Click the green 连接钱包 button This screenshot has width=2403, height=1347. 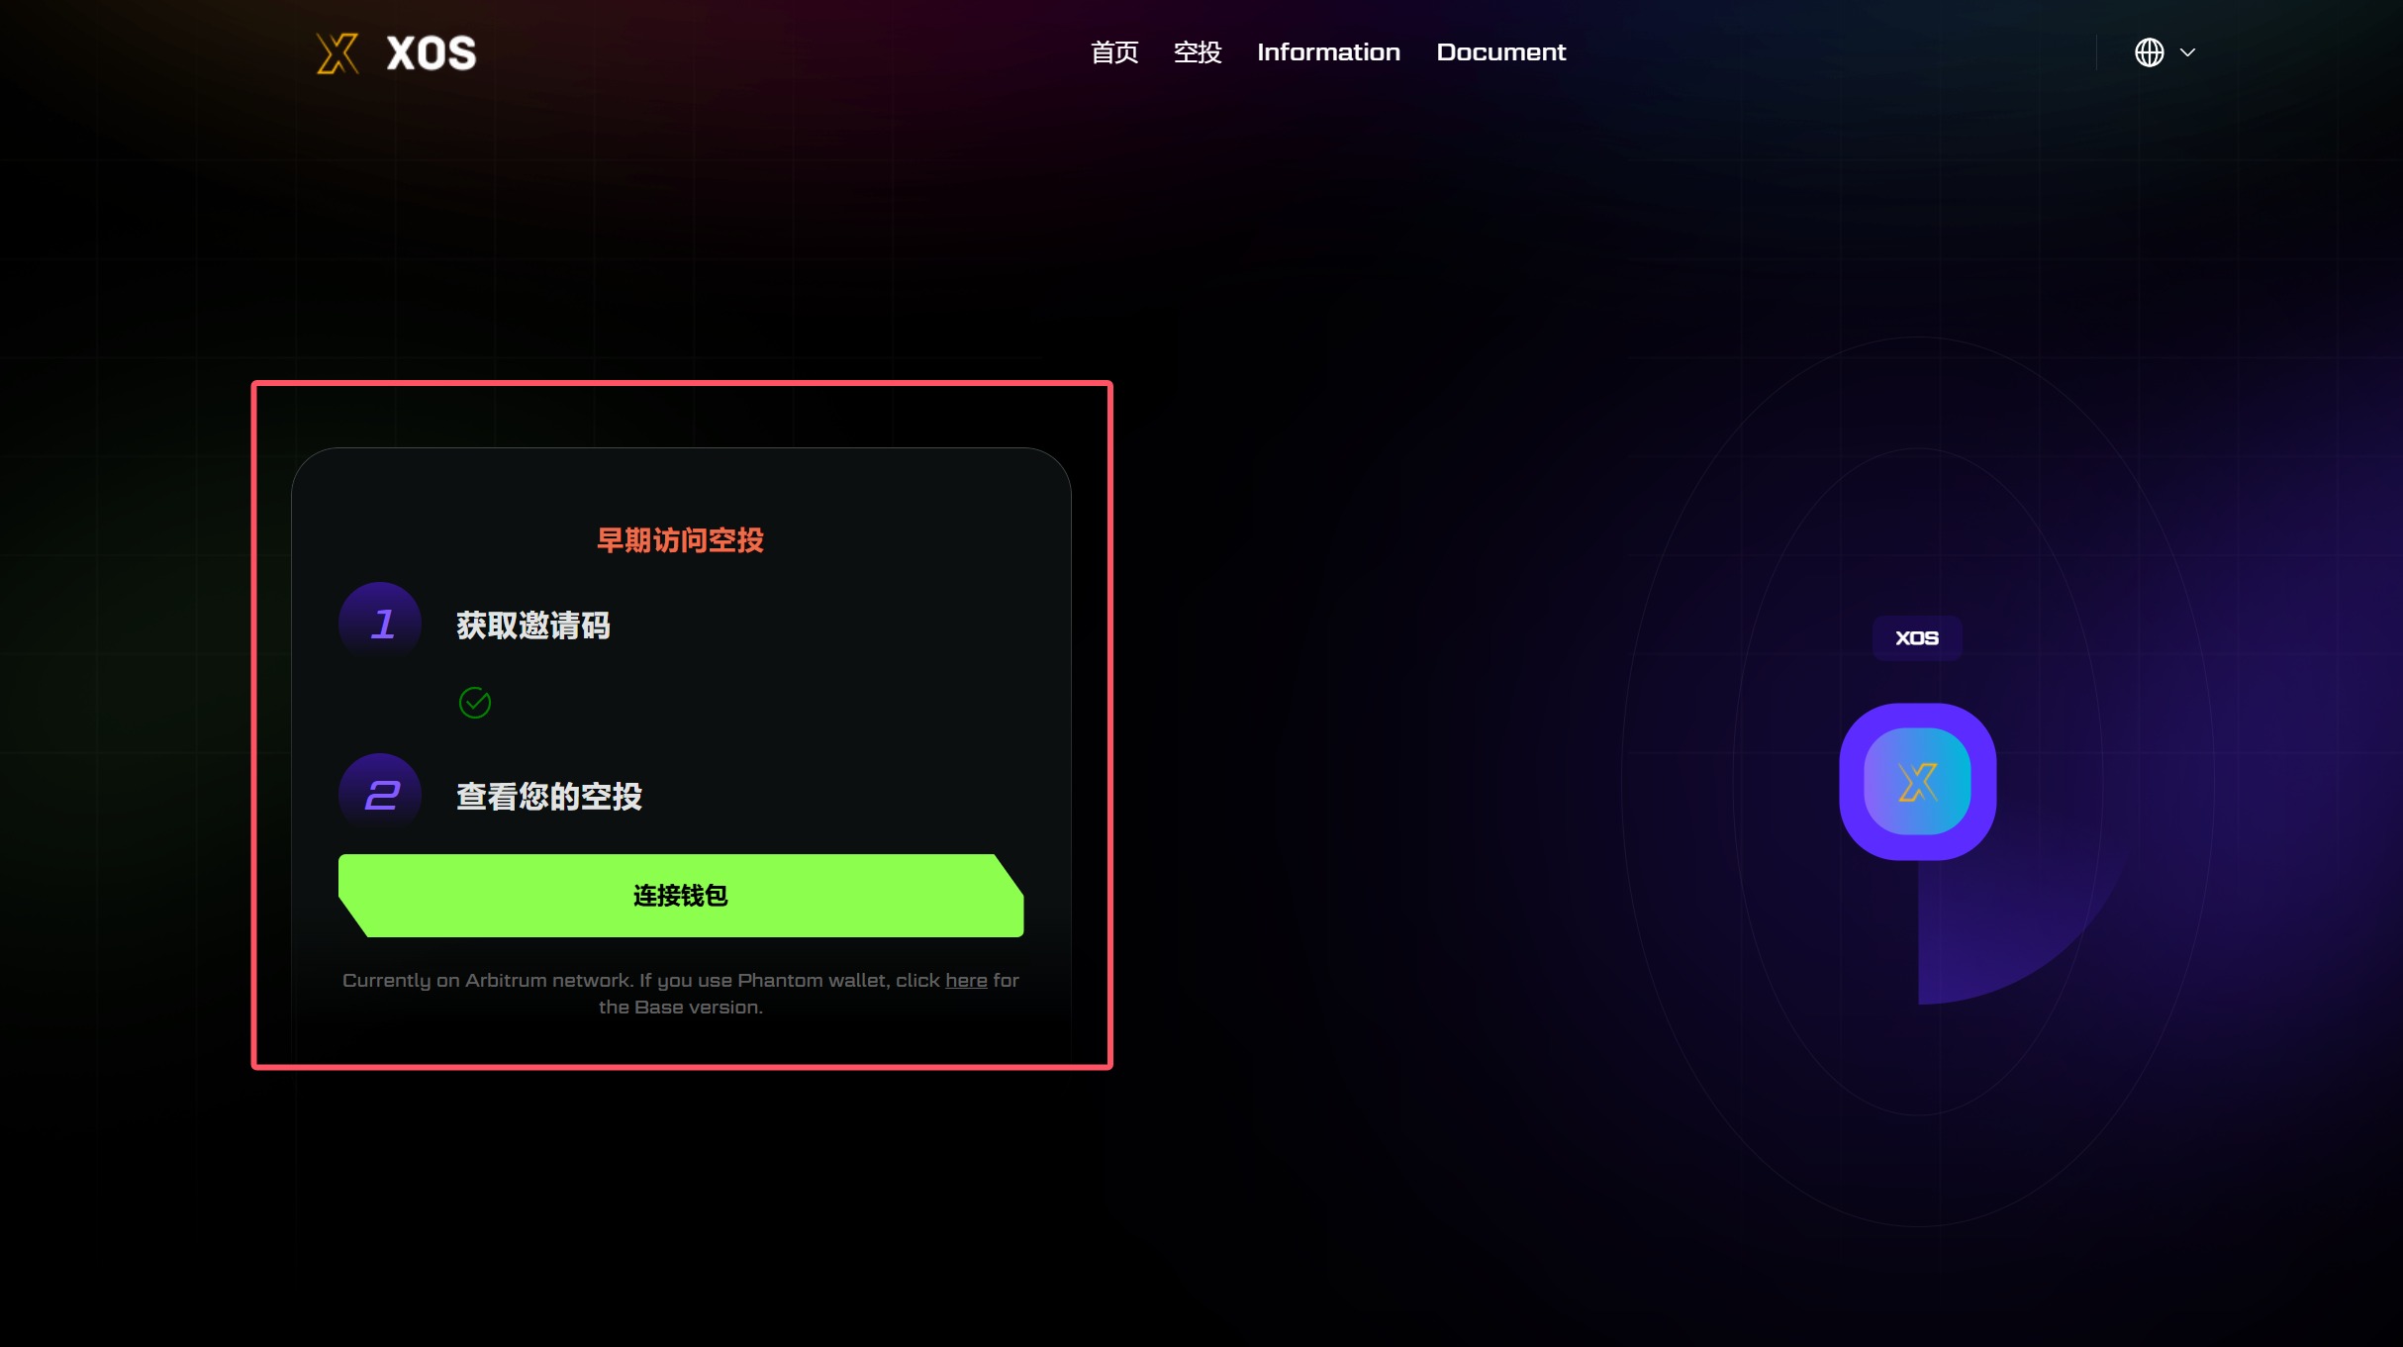pyautogui.click(x=681, y=896)
